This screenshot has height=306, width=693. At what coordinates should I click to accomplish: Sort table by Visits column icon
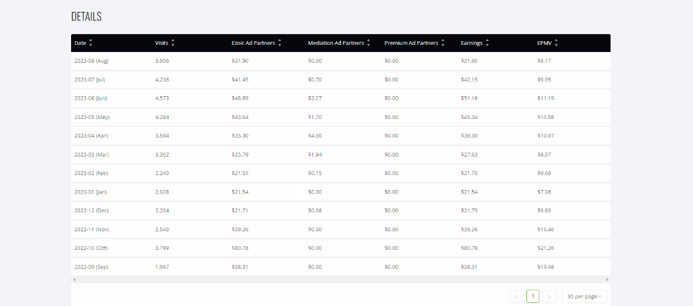pos(173,43)
